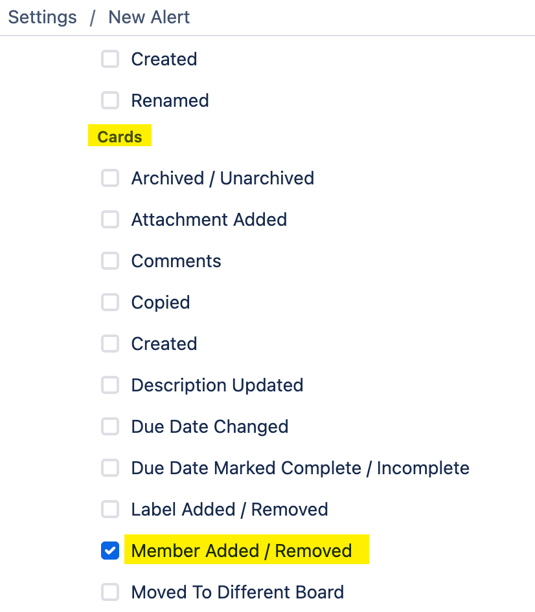Check the Renamed option
The height and width of the screenshot is (612, 535).
(110, 100)
